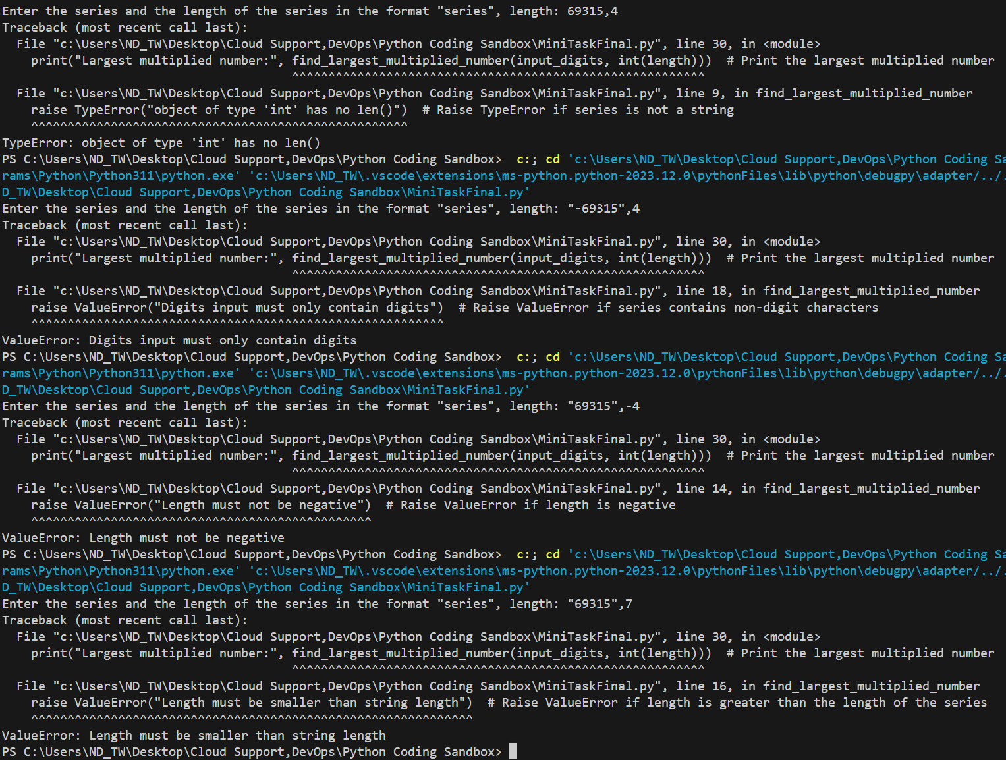Click the final PS prompt at bottom
Screen dimensions: 1006x760
250,751
